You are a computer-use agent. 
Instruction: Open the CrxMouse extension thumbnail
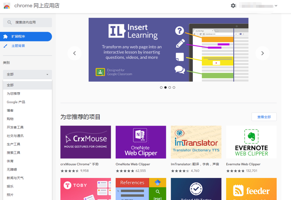coord(86,142)
